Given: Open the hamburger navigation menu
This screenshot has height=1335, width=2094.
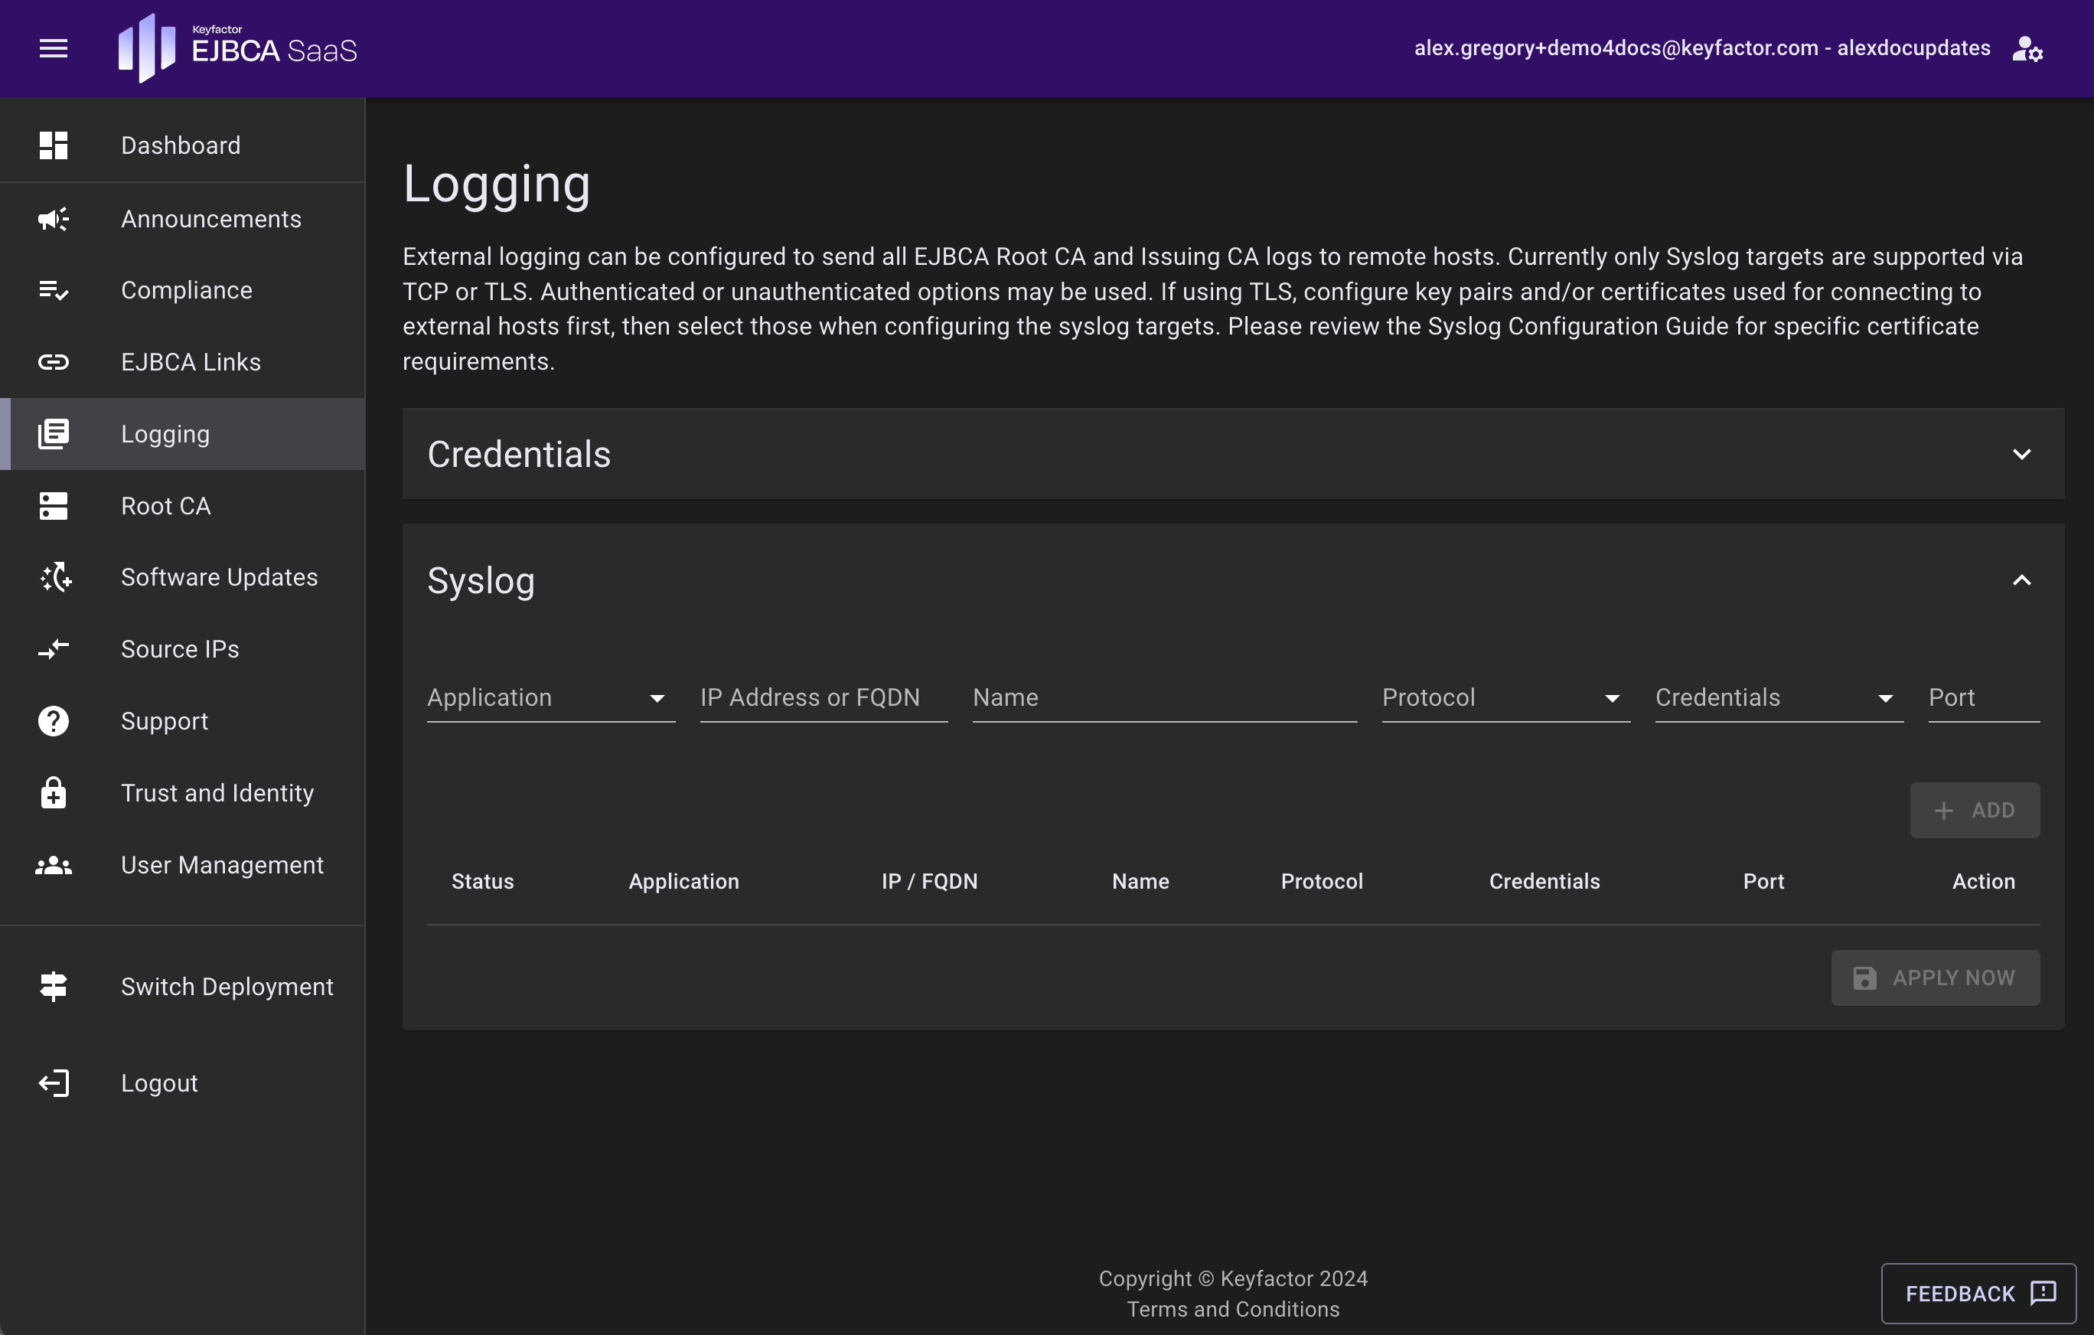Looking at the screenshot, I should point(53,49).
